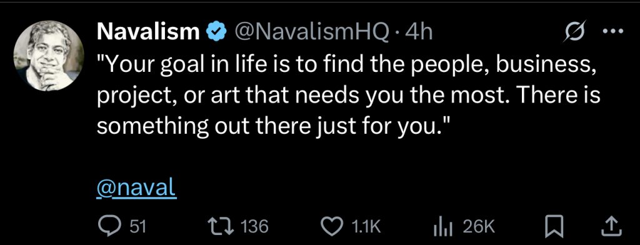Open the 4h timestamp permalink
640x245 pixels.
pyautogui.click(x=419, y=32)
